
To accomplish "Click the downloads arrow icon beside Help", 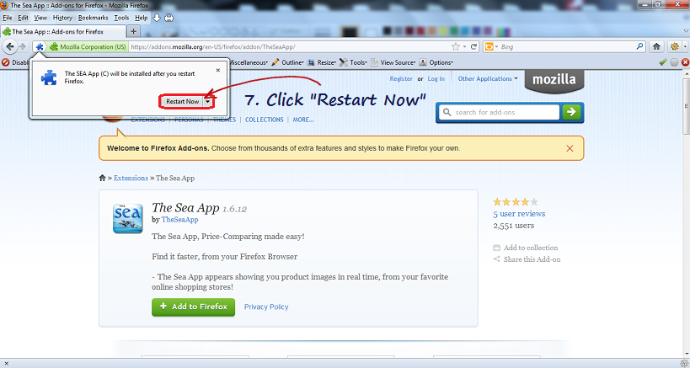I will 157,18.
